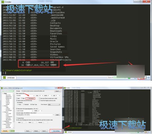Image resolution: width=152 pixels, height=134 pixels.
Task: Open Update settings page
Action: tap(8, 104)
